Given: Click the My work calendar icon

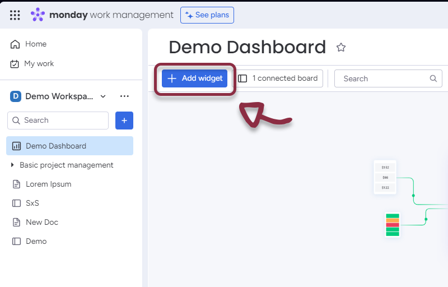Looking at the screenshot, I should (x=15, y=64).
